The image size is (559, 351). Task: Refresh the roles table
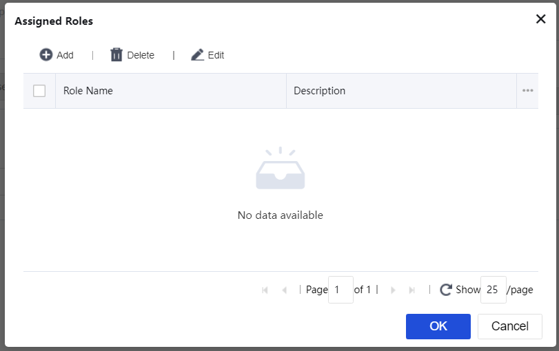click(x=446, y=290)
